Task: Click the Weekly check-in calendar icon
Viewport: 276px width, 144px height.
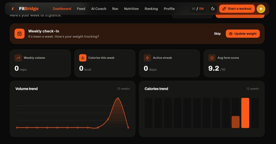Action: (x=20, y=34)
